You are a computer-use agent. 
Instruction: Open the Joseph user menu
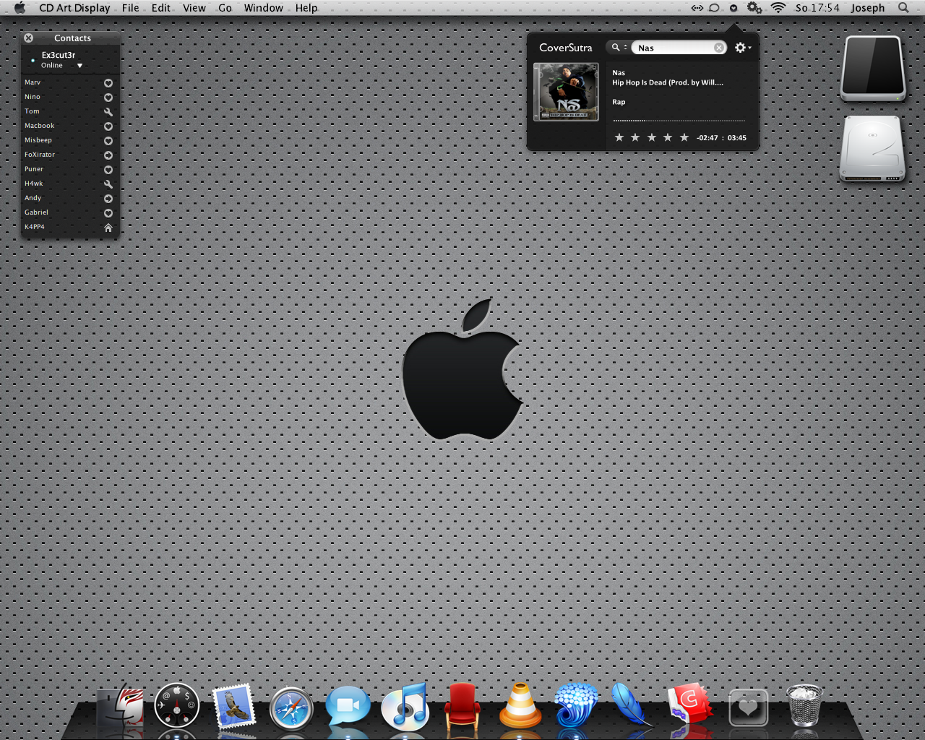coord(868,8)
